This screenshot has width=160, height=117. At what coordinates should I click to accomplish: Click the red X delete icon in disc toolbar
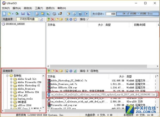coord(53,19)
